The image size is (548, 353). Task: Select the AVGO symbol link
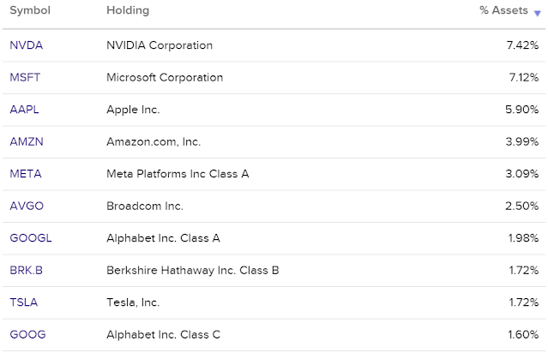(x=25, y=206)
